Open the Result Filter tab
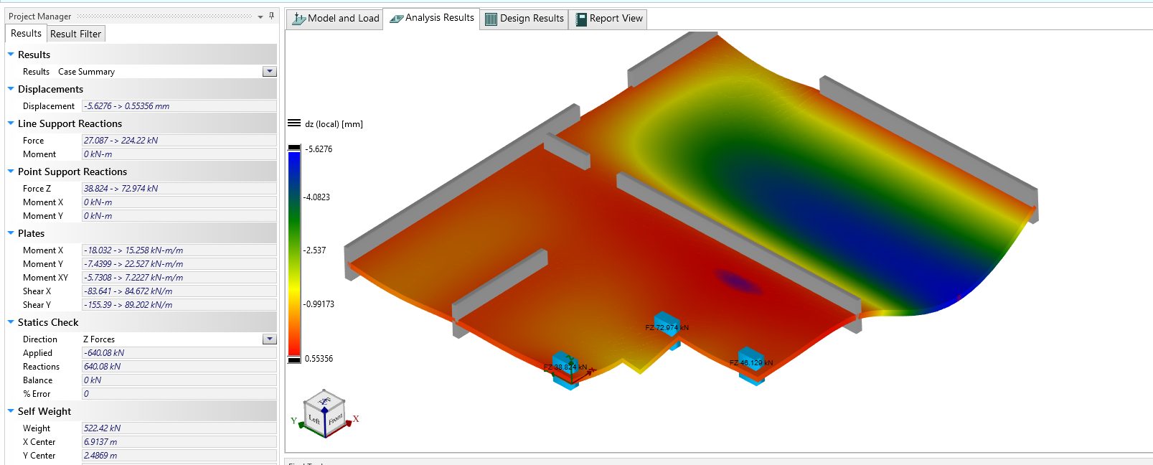Viewport: 1153px width, 465px height. [x=75, y=34]
